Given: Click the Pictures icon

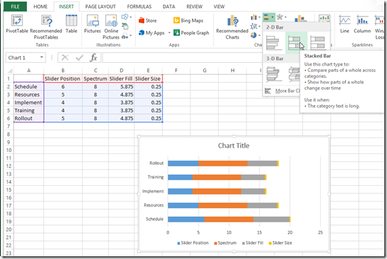Looking at the screenshot, I should [92, 23].
